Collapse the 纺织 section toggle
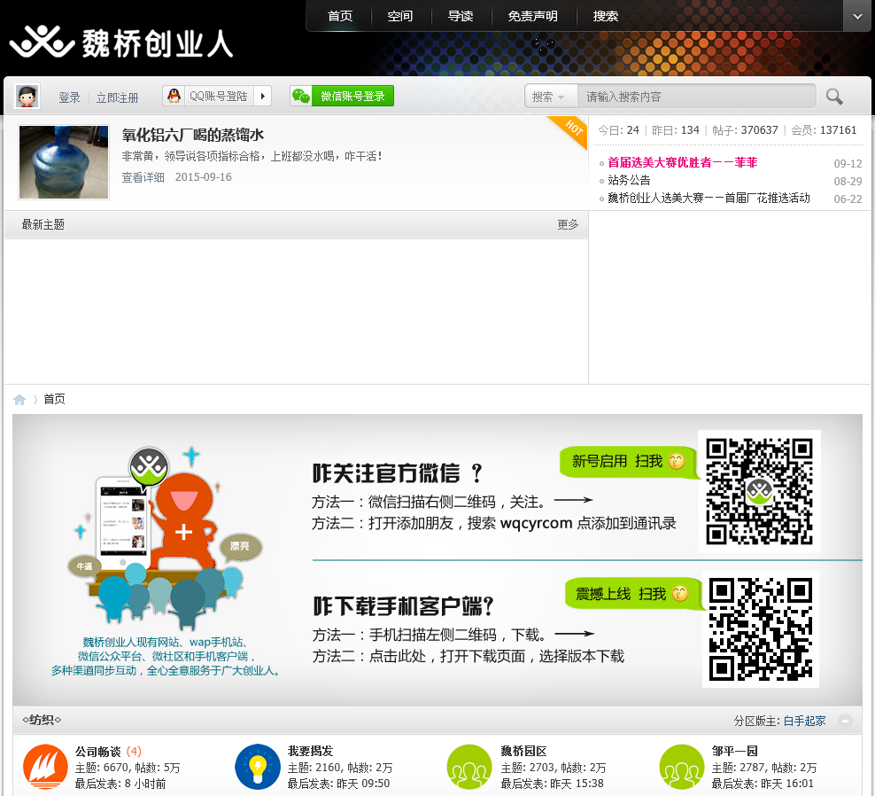Screen dimensions: 875x796 coord(846,721)
